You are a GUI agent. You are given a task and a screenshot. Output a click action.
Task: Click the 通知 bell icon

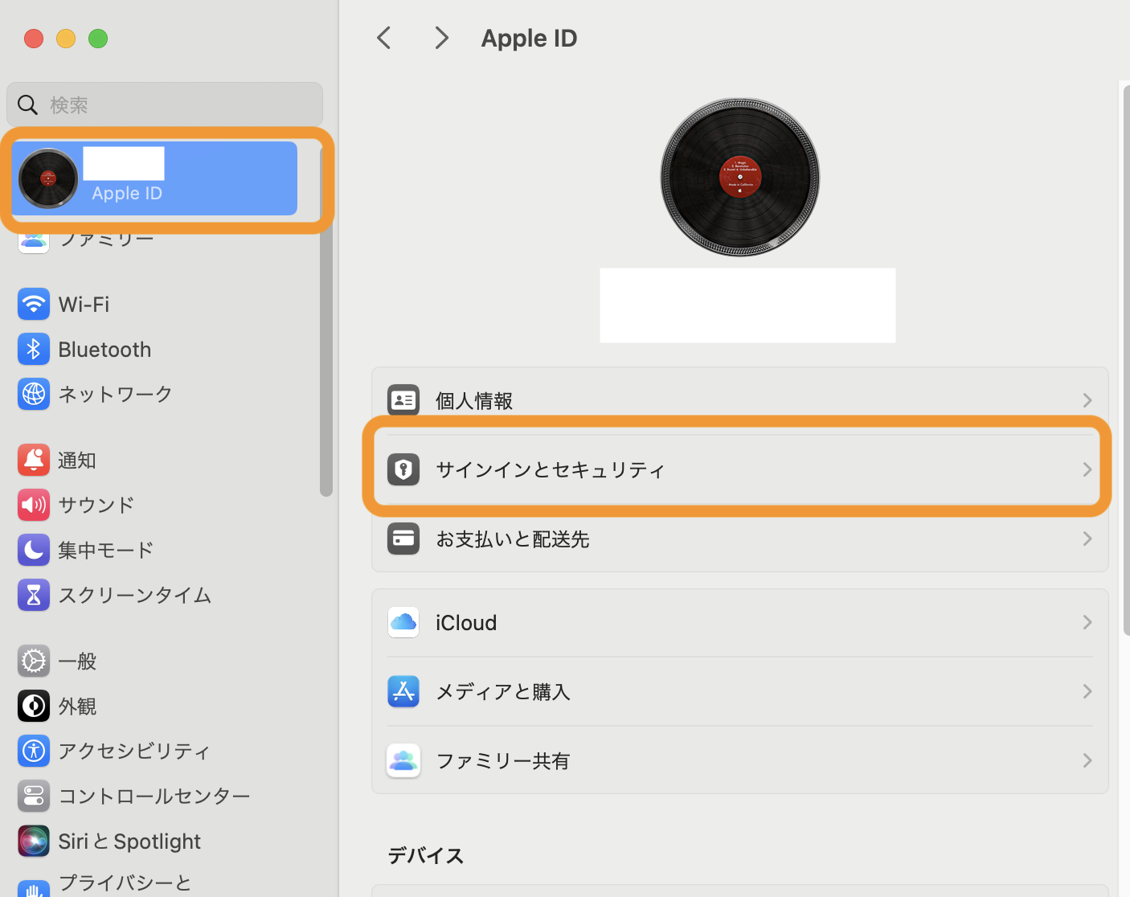pyautogui.click(x=34, y=460)
